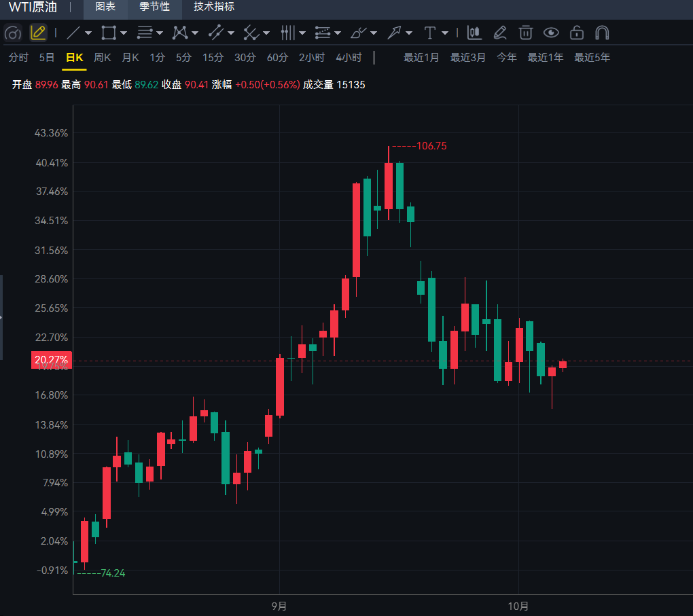Expand the cycle lines dropdown arrow
The image size is (693, 616).
[302, 33]
